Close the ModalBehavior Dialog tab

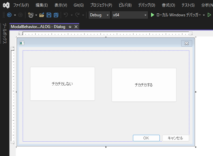(76, 27)
